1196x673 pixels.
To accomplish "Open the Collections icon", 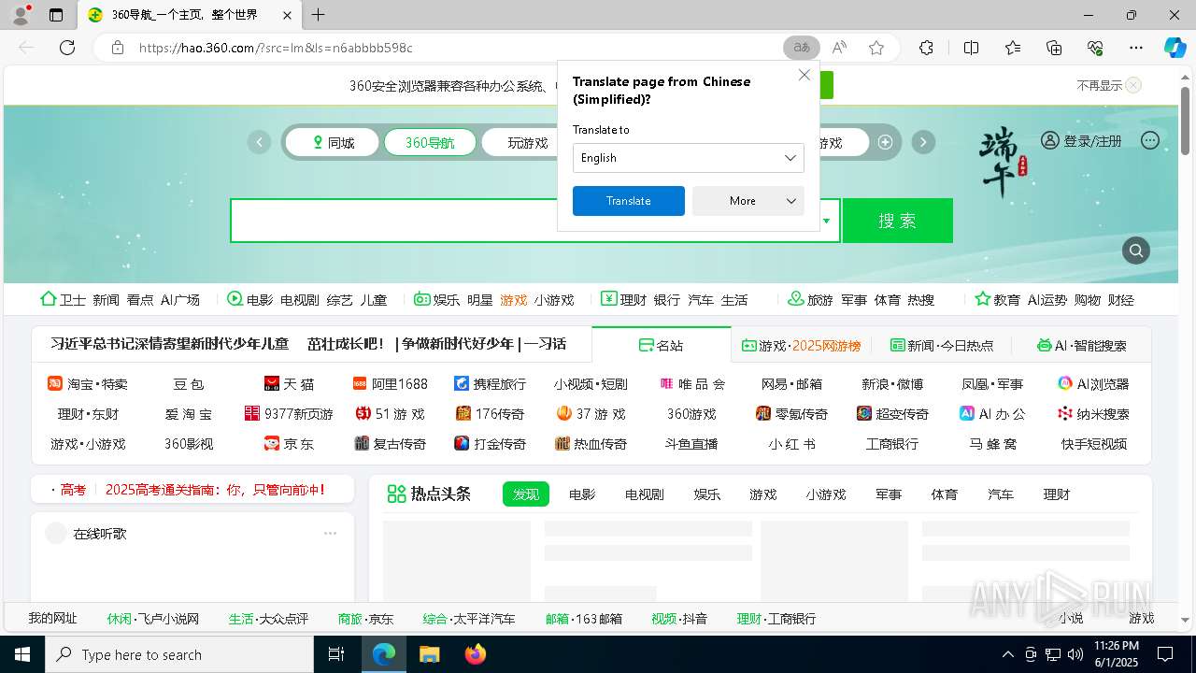I will pos(1054,48).
